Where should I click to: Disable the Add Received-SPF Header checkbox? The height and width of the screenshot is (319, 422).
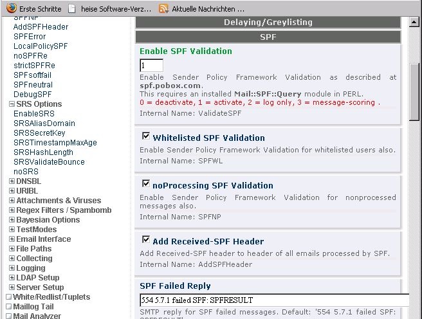(x=146, y=240)
